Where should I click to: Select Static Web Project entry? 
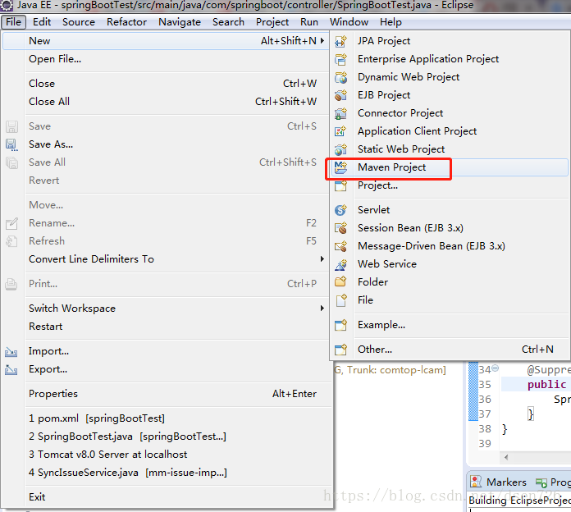[450, 149]
